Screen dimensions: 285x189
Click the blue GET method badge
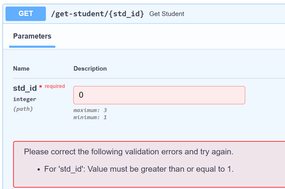click(x=26, y=14)
